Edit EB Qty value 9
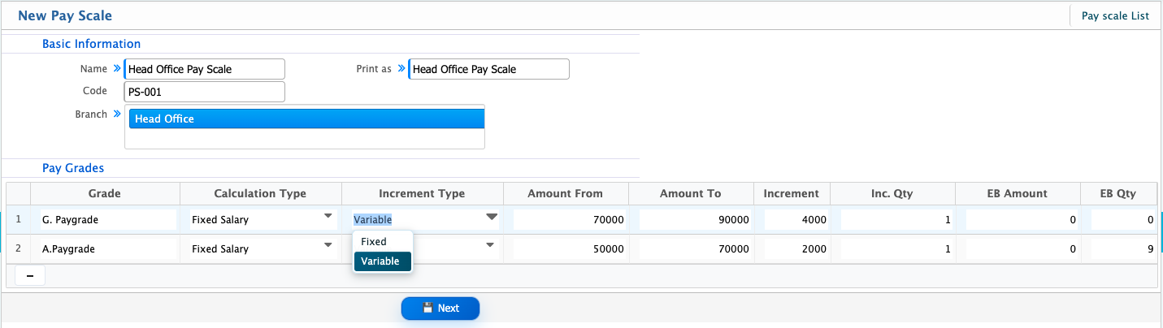The image size is (1163, 328). tap(1123, 249)
